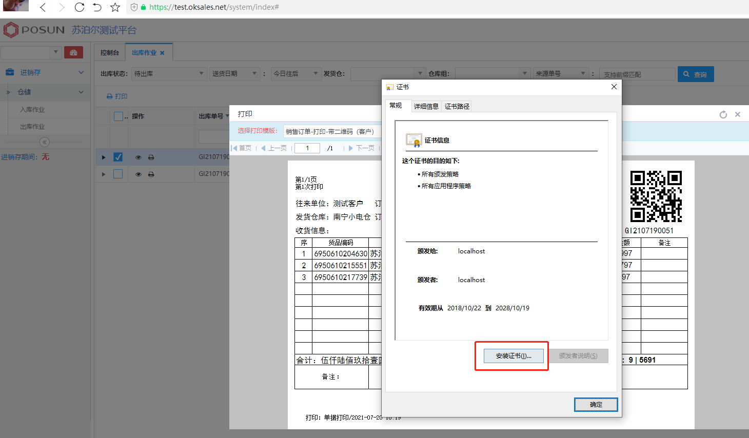The width and height of the screenshot is (749, 438).
Task: Open the 出库状态 dropdown
Action: tap(169, 74)
